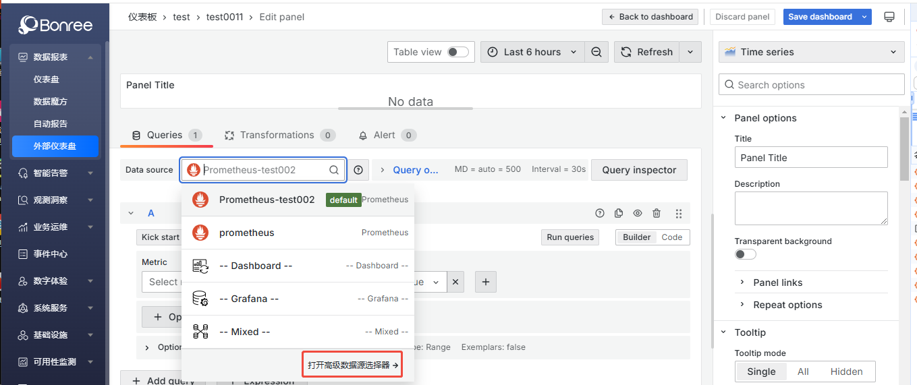Expand the Panel links section

(x=777, y=283)
